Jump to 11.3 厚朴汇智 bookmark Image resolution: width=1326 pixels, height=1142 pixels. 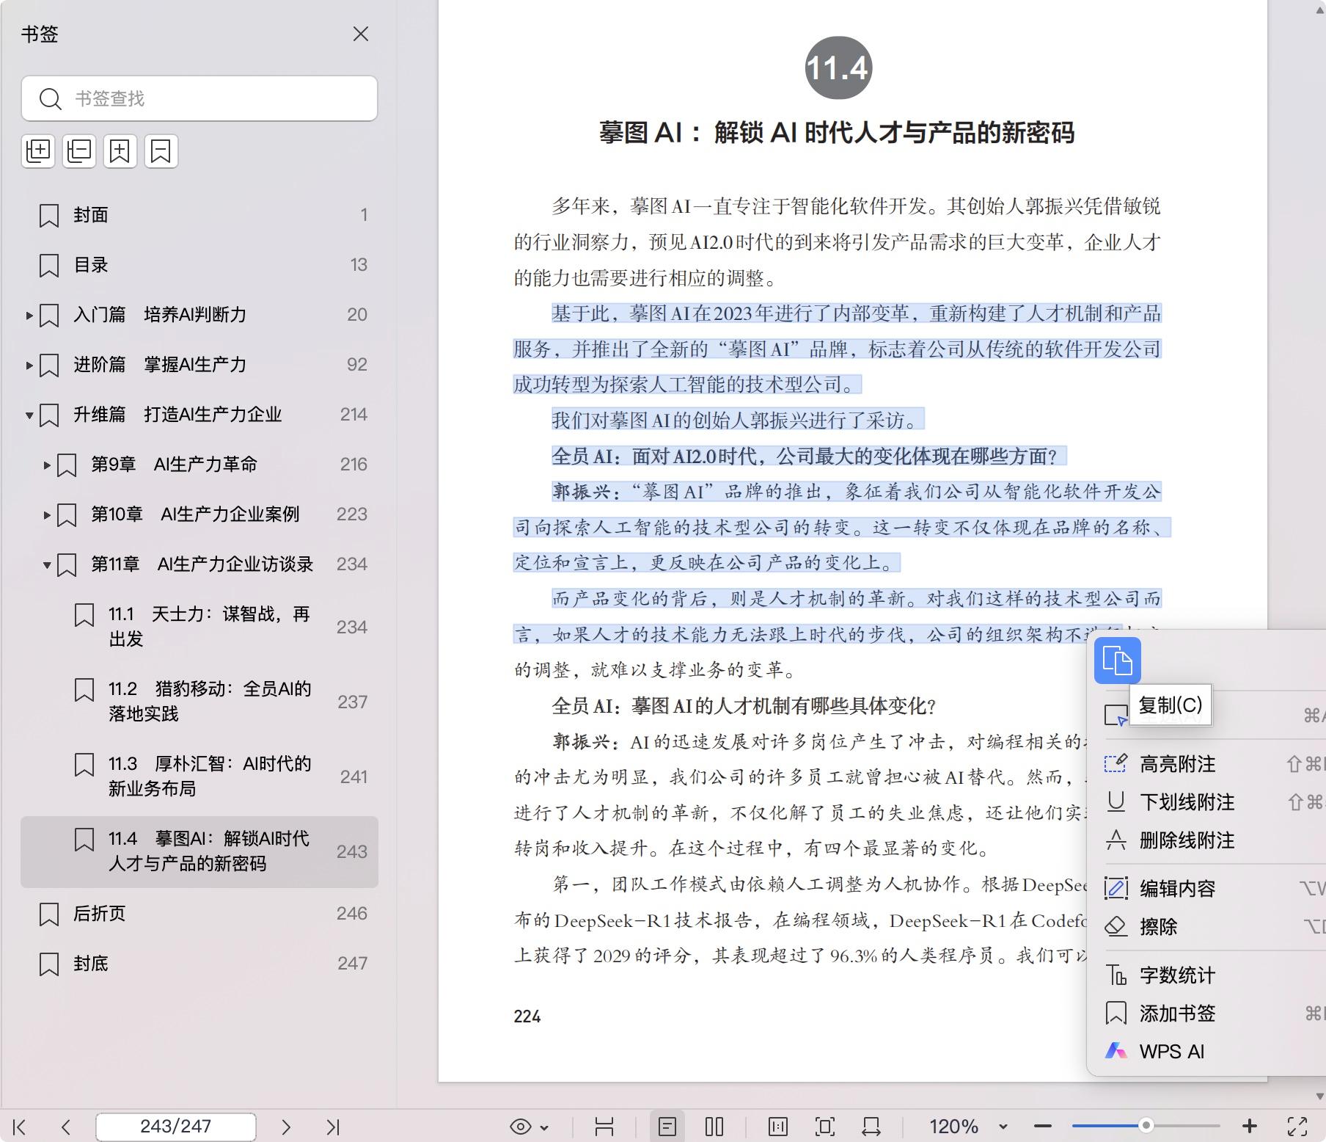[x=199, y=777]
